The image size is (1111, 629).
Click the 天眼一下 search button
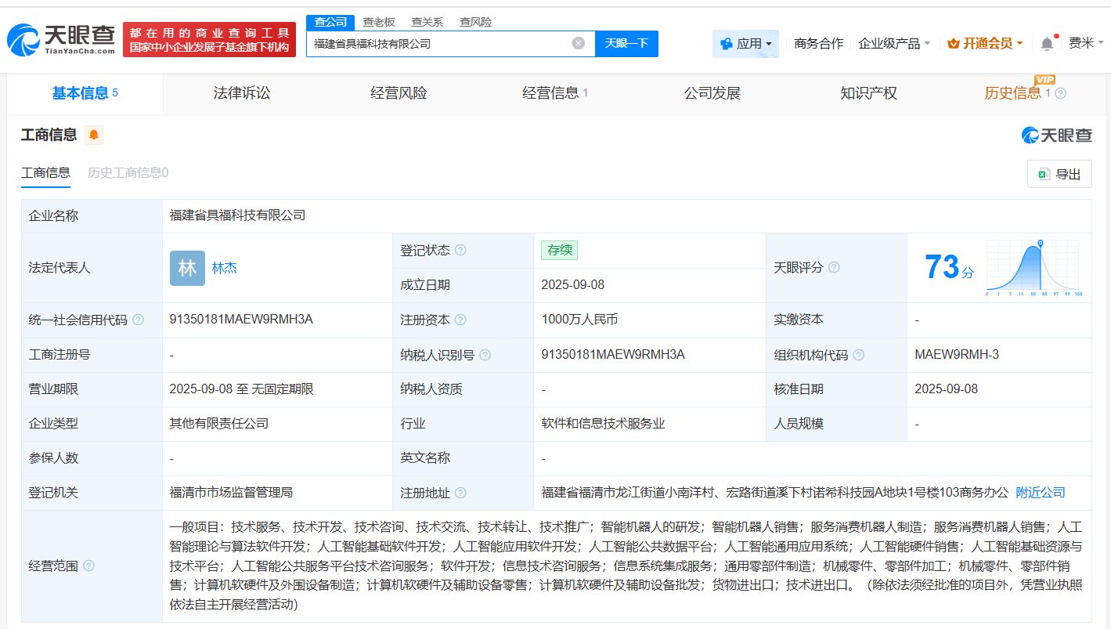(x=626, y=43)
